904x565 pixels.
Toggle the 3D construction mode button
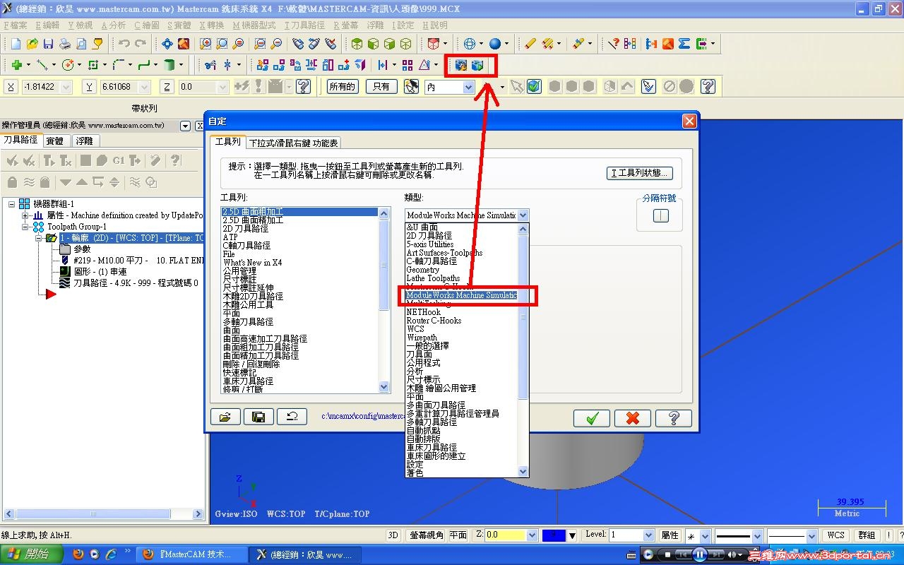point(394,535)
